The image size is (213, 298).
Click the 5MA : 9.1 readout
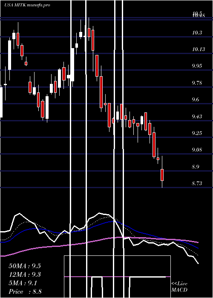pyautogui.click(x=23, y=283)
